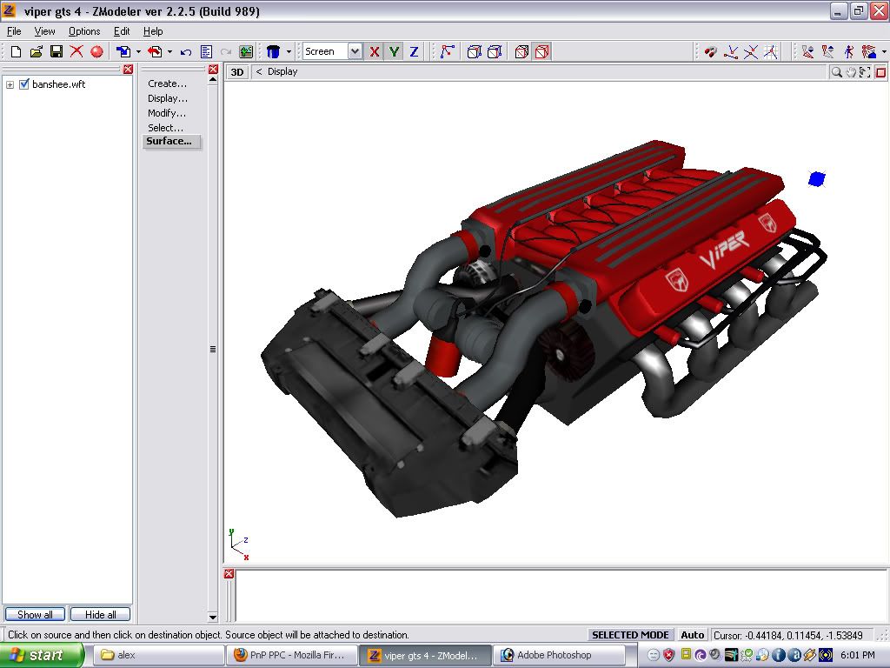The width and height of the screenshot is (890, 668).
Task: Click the blue bucket materials icon
Action: coord(274,52)
